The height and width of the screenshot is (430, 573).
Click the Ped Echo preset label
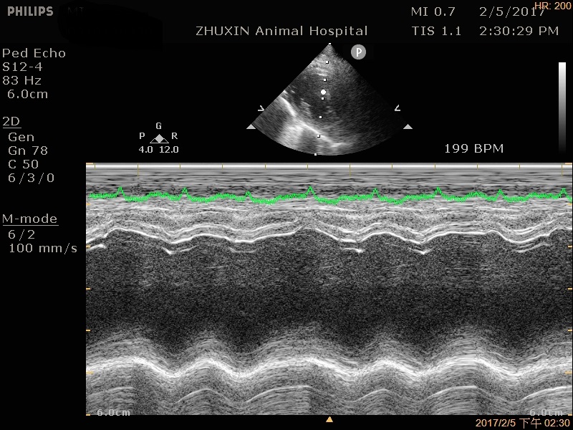(x=34, y=53)
